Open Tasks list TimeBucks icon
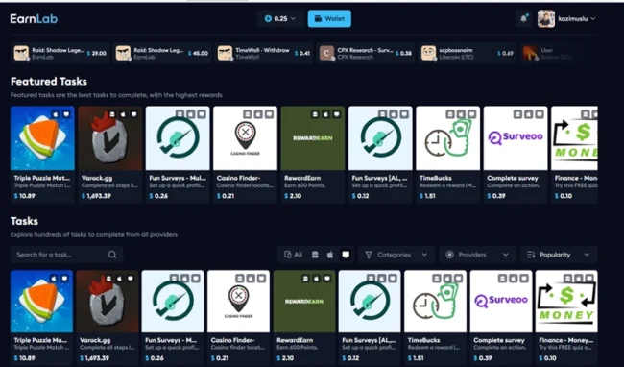This screenshot has width=624, height=367. pyautogui.click(x=436, y=302)
